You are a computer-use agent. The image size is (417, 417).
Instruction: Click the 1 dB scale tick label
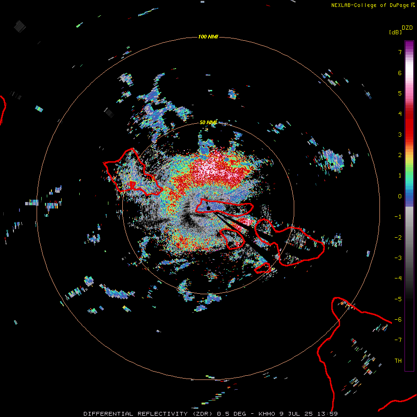tap(400, 176)
